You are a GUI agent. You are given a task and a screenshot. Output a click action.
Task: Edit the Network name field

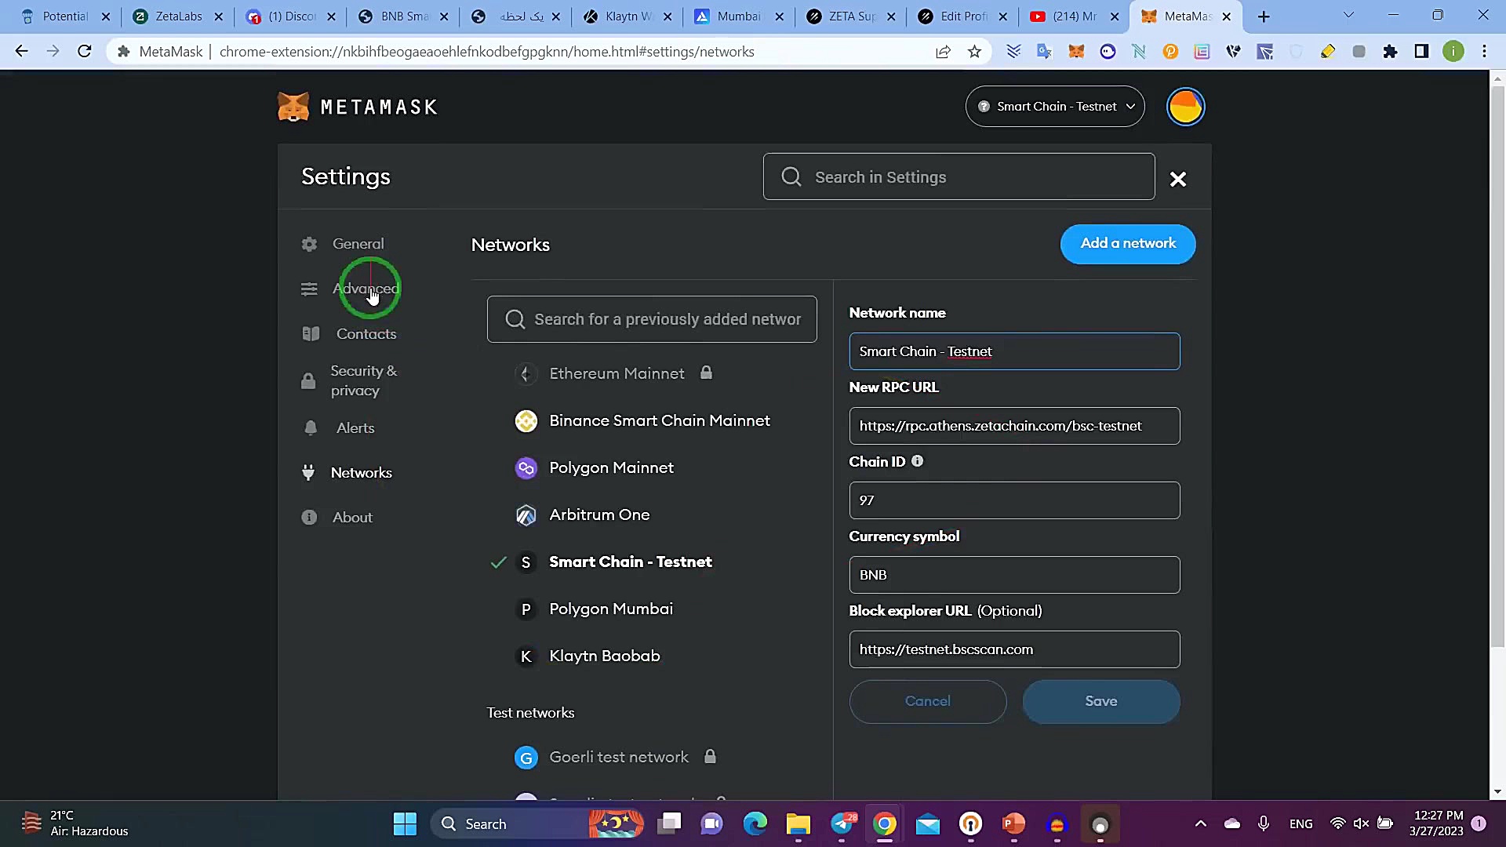click(1013, 351)
